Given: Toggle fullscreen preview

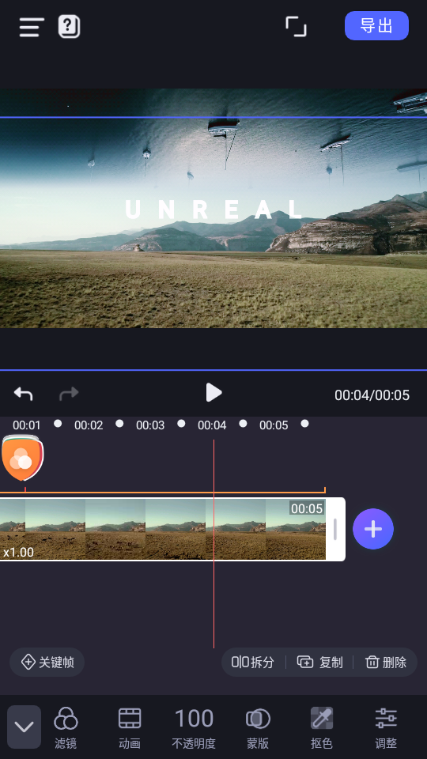Looking at the screenshot, I should tap(296, 27).
